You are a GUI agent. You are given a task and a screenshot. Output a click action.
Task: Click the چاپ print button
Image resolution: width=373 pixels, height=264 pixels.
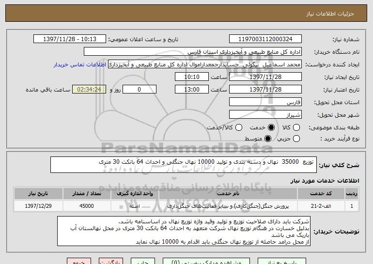pos(143,261)
